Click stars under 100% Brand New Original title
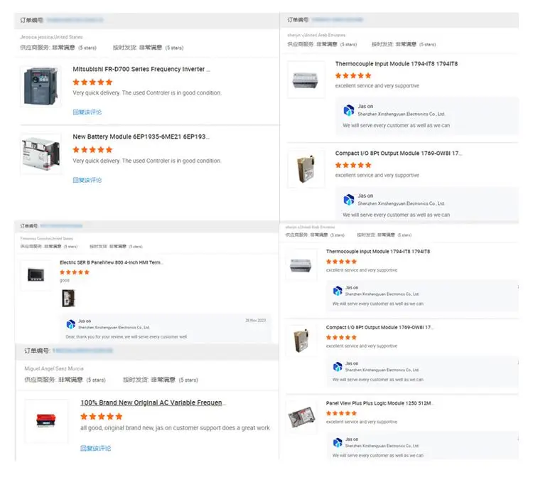 [101, 417]
